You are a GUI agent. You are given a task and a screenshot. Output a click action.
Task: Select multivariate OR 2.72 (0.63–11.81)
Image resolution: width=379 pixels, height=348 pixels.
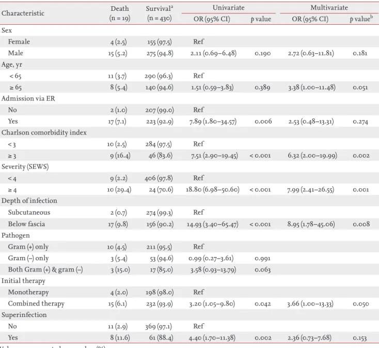(311, 53)
